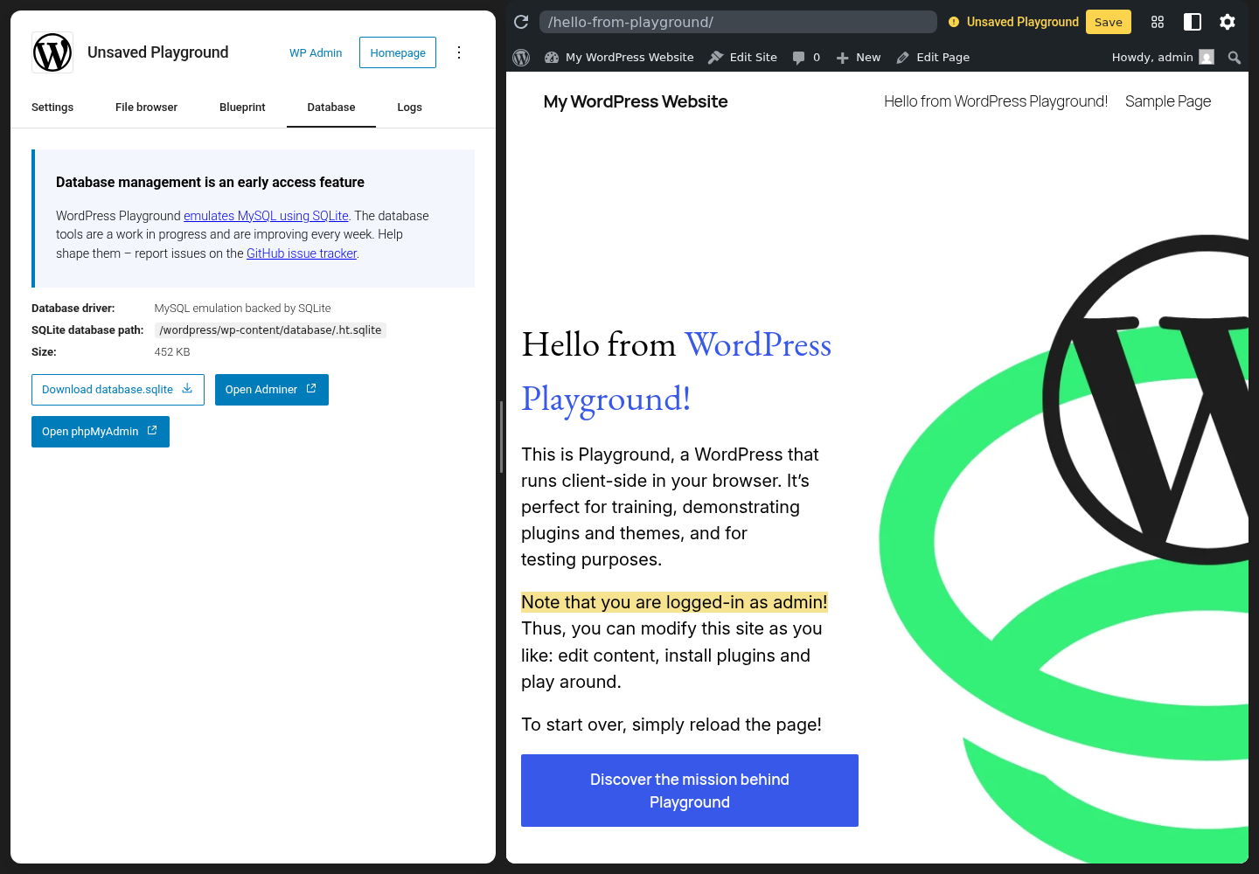Open WP Admin link

[x=316, y=52]
